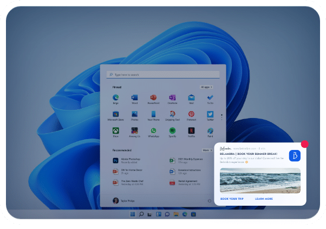Open the Photos app

click(134, 116)
